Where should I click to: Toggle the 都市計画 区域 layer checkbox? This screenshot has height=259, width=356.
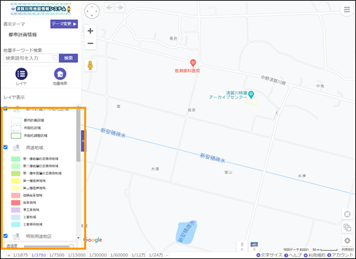tap(5, 109)
